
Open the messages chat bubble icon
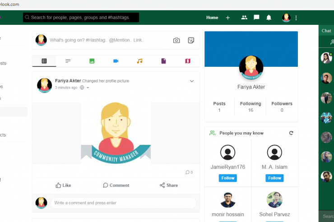coord(256,18)
